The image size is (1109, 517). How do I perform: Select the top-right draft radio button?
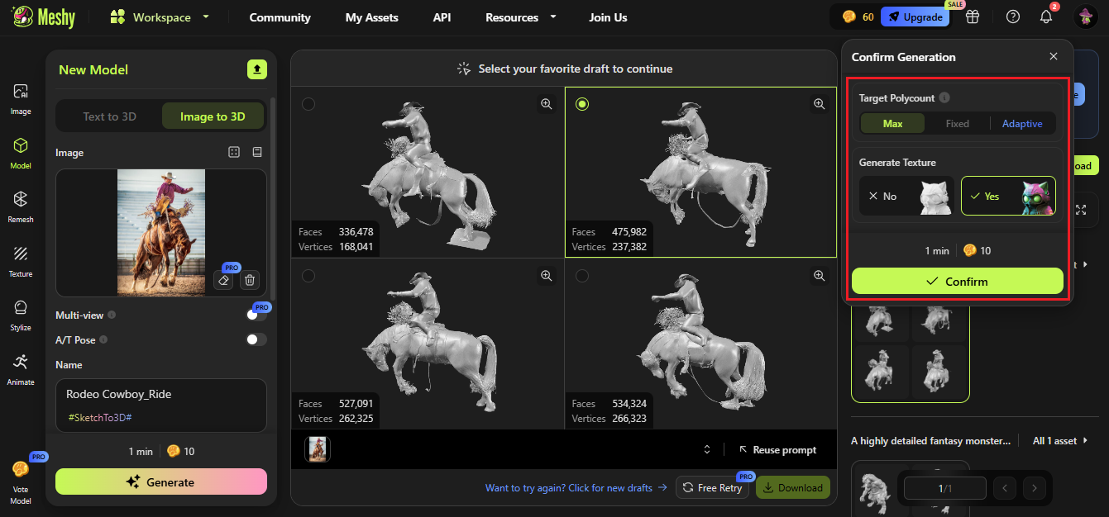(582, 103)
